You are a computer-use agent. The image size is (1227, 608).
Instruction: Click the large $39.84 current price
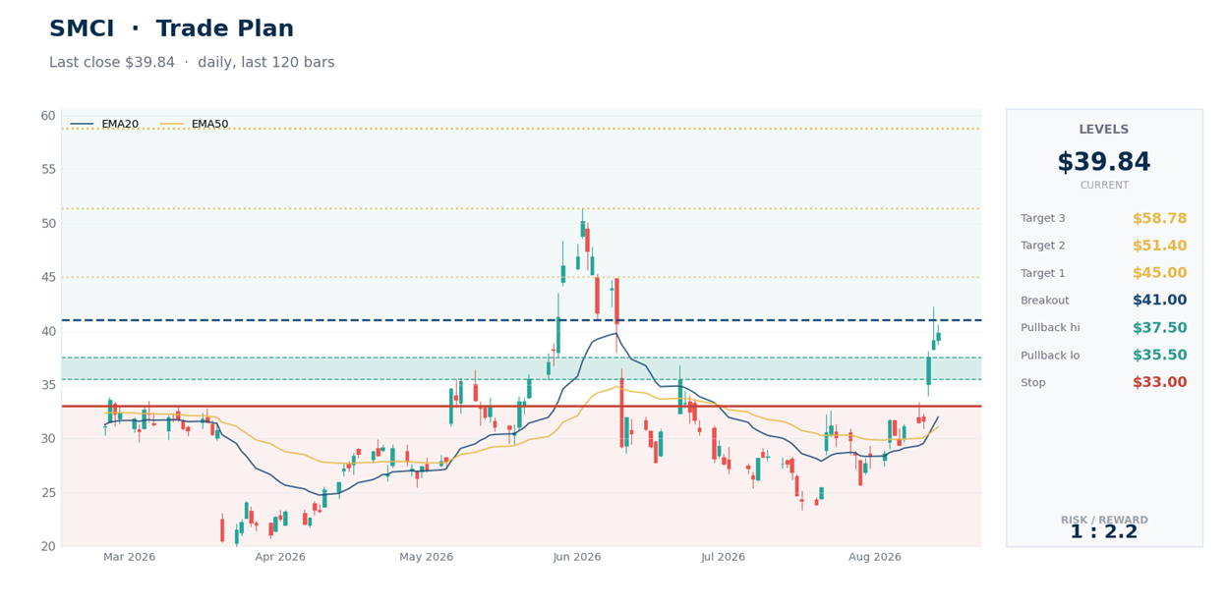pyautogui.click(x=1104, y=162)
